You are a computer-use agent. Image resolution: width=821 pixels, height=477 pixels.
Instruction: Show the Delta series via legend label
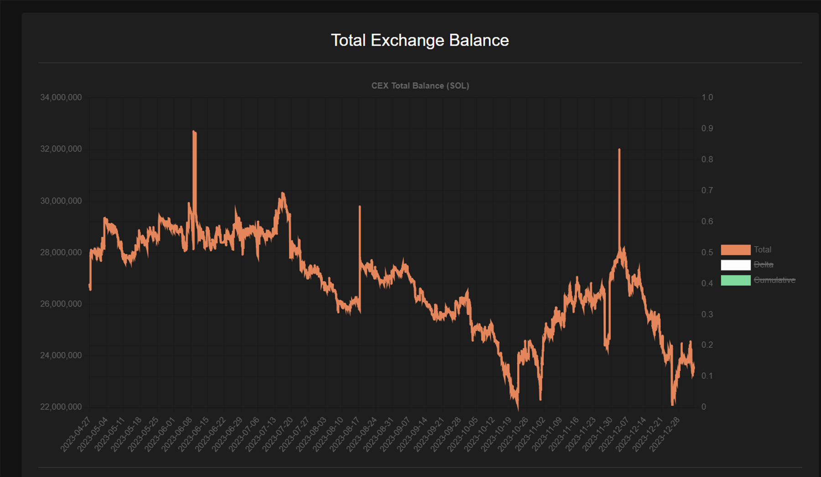point(763,265)
